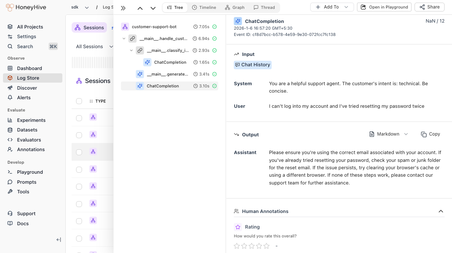The width and height of the screenshot is (452, 253).
Task: Check the fifth session row checkbox
Action: [x=79, y=186]
